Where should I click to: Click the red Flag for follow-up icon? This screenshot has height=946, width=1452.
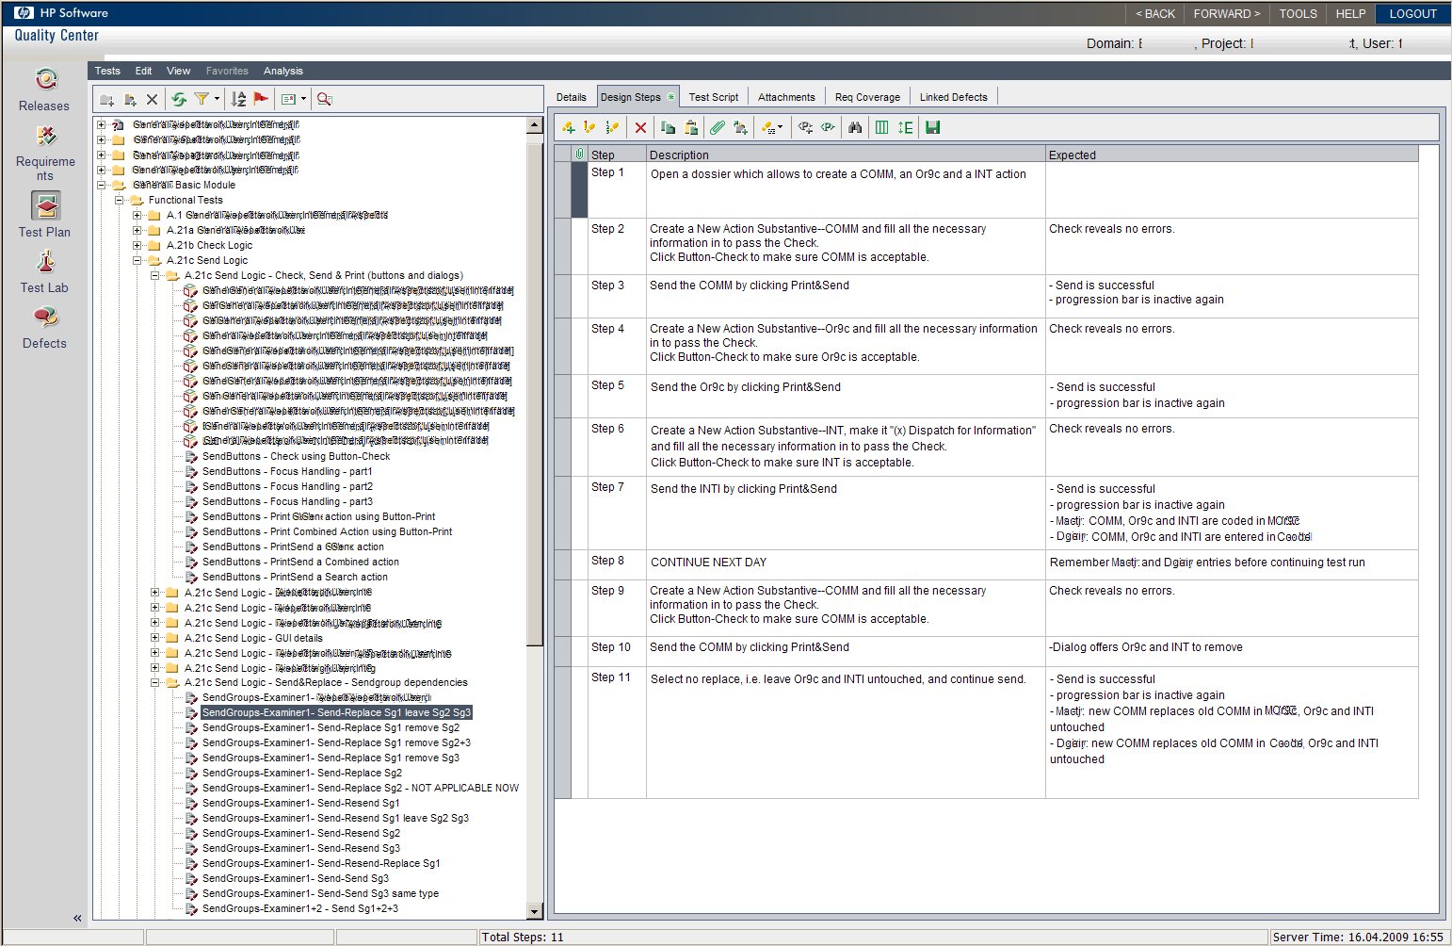261,99
